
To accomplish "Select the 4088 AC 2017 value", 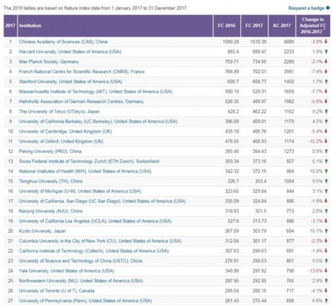I will tap(289, 42).
